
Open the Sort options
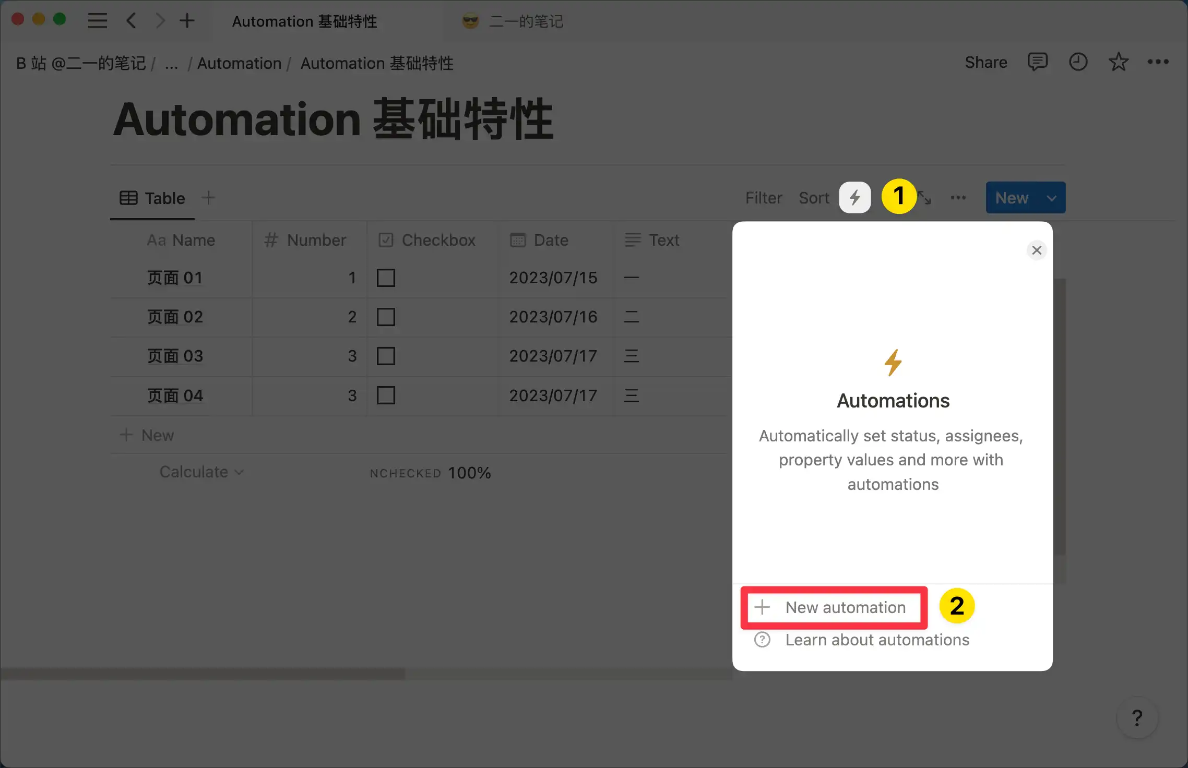pyautogui.click(x=814, y=197)
